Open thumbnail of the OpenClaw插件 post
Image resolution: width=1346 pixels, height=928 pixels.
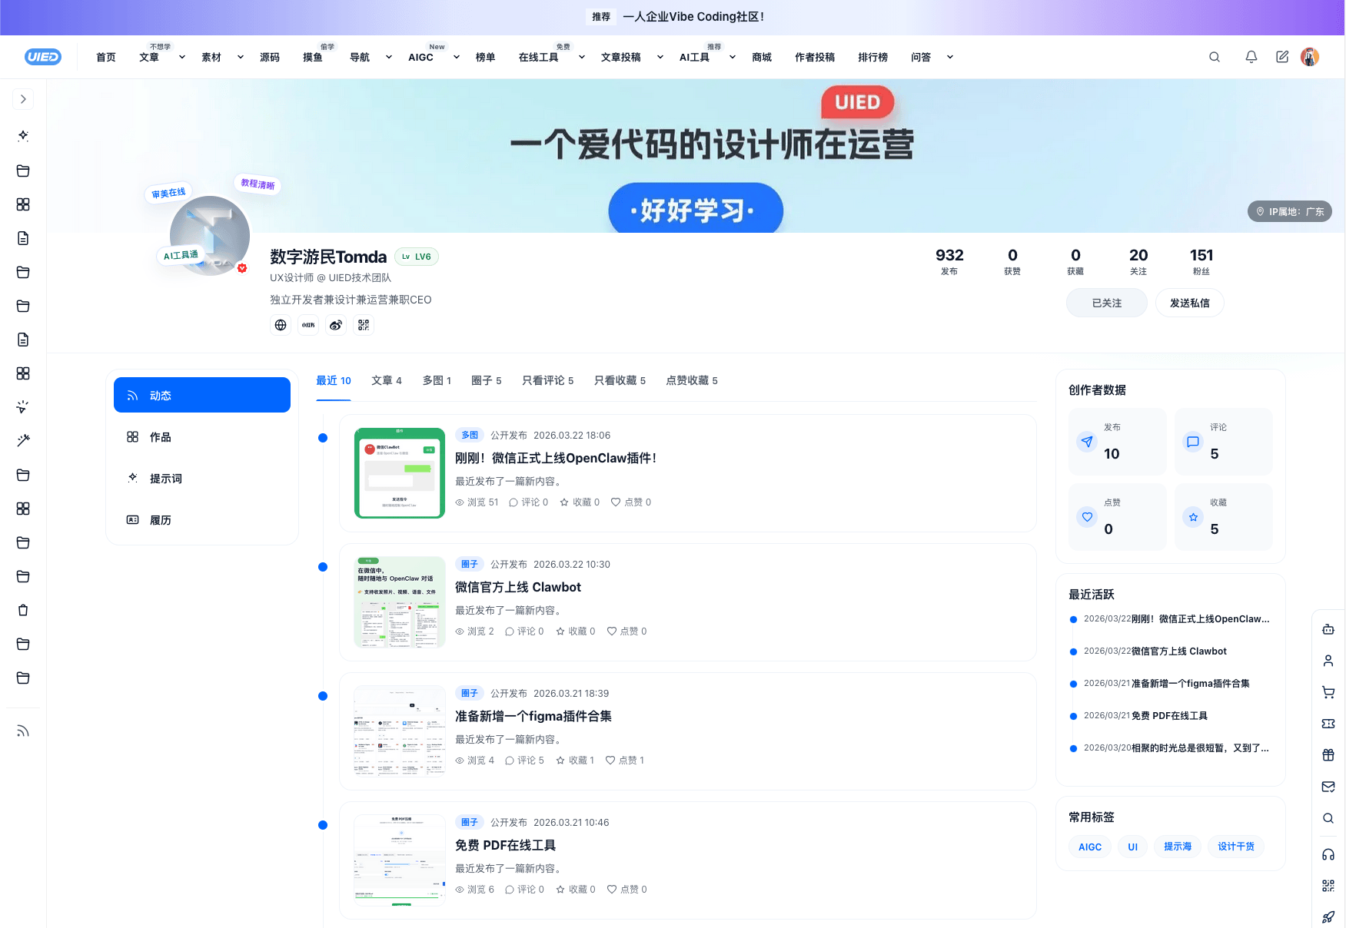coord(400,473)
